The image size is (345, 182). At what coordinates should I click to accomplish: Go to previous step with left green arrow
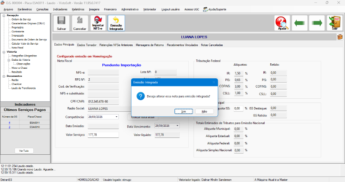coord(299,23)
